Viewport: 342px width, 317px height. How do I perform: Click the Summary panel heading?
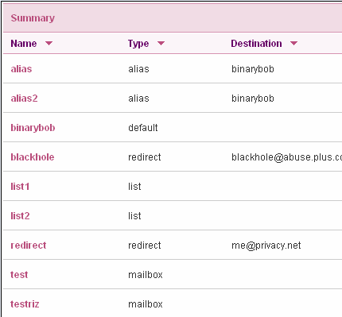pyautogui.click(x=33, y=18)
